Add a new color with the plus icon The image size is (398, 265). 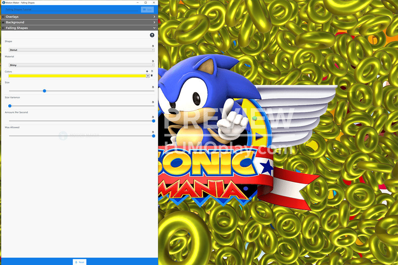(147, 71)
